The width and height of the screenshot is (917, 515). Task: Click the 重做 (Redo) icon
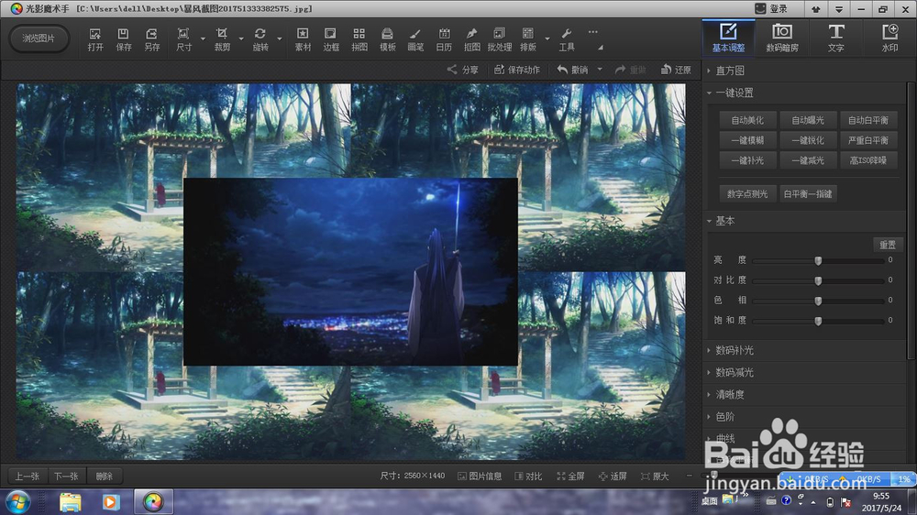[x=630, y=70]
